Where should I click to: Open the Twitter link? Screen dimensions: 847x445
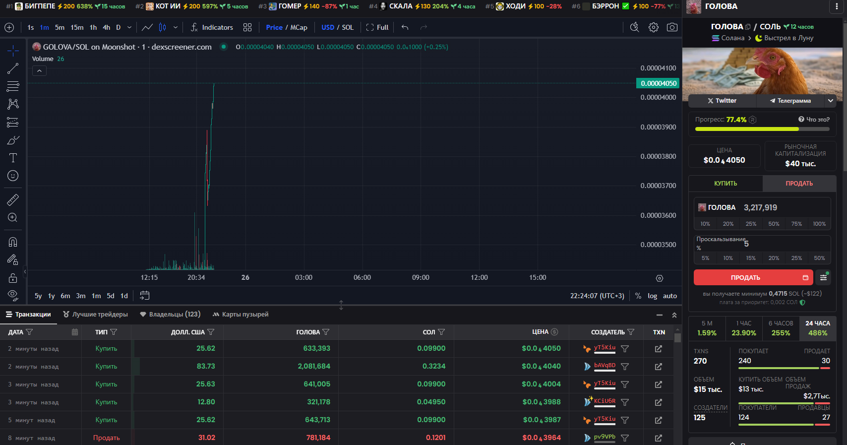tap(722, 101)
